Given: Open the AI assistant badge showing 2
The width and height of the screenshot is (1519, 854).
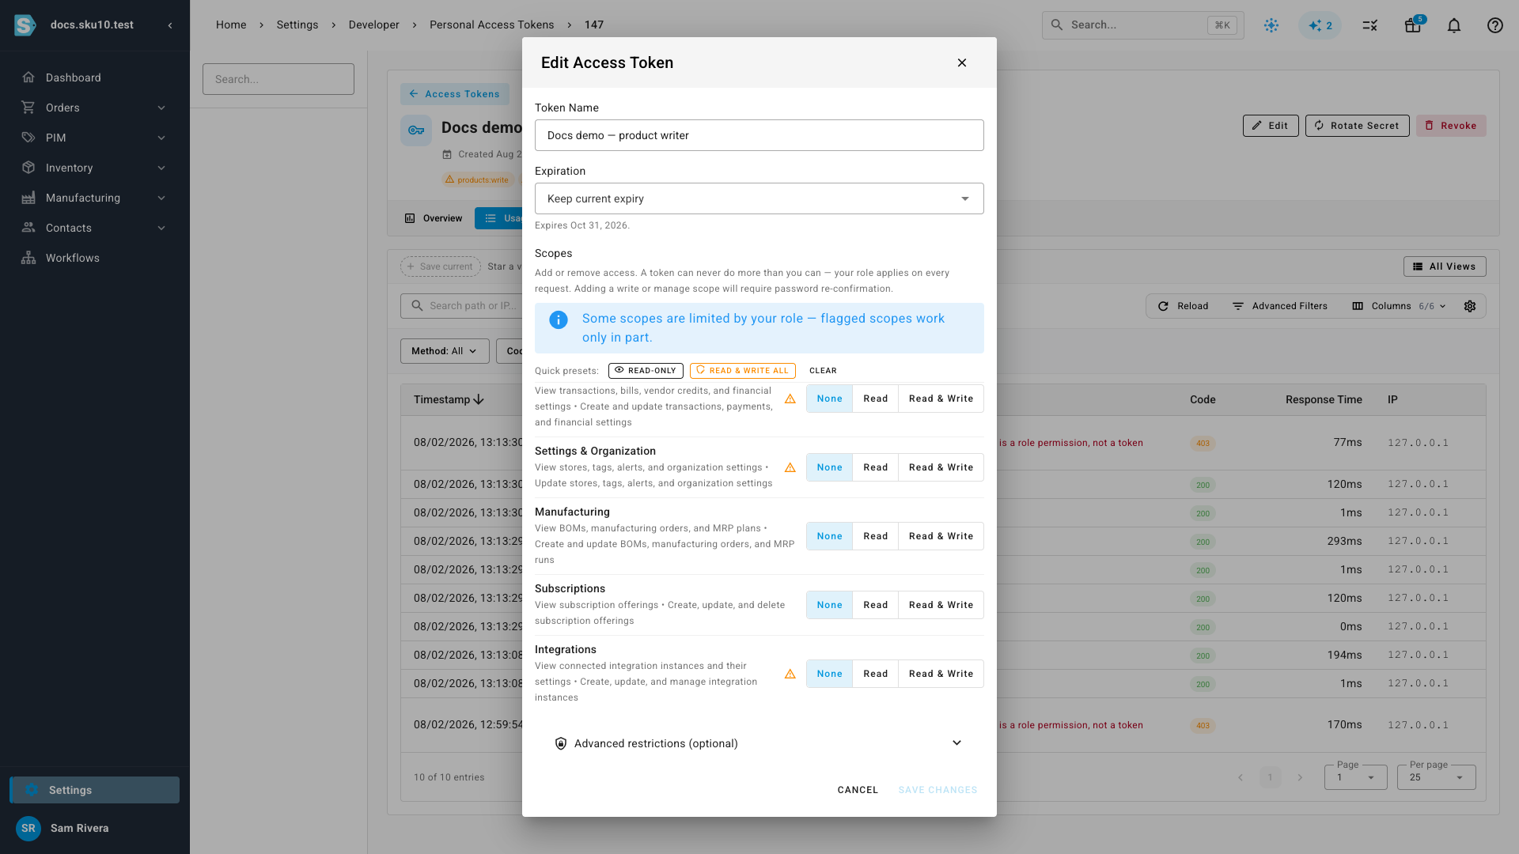Looking at the screenshot, I should coord(1320,25).
